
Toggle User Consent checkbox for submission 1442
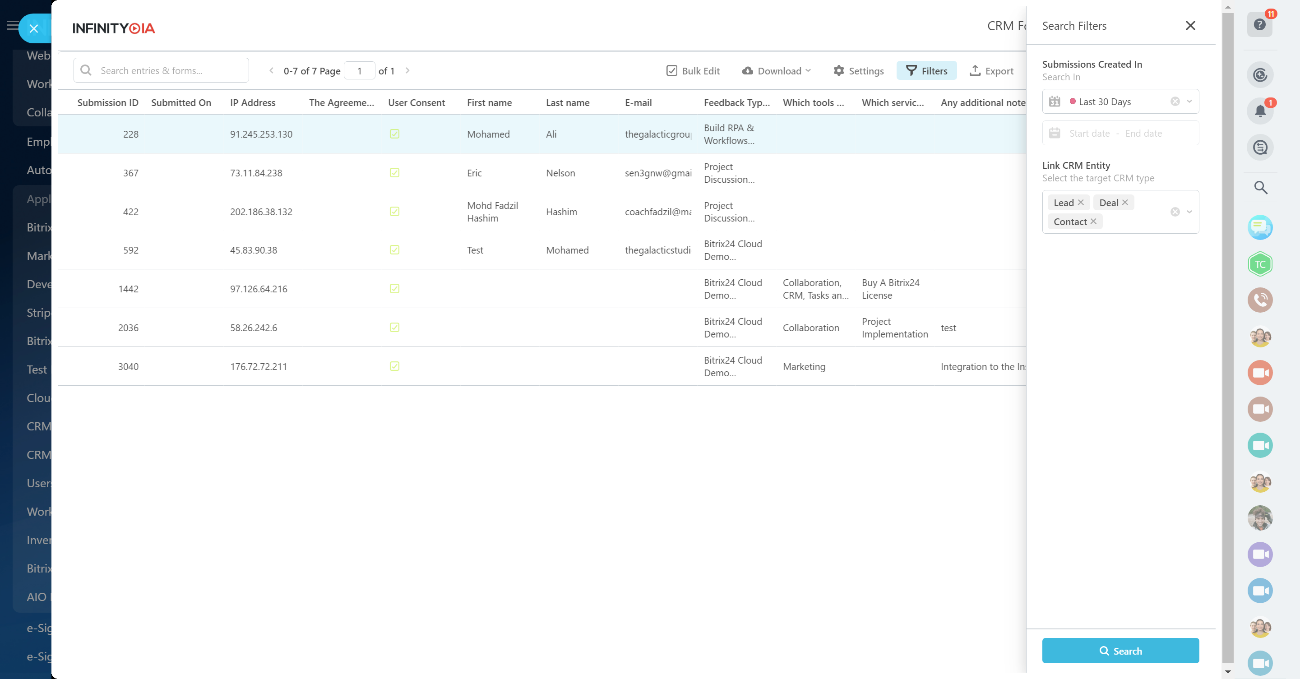click(x=394, y=289)
